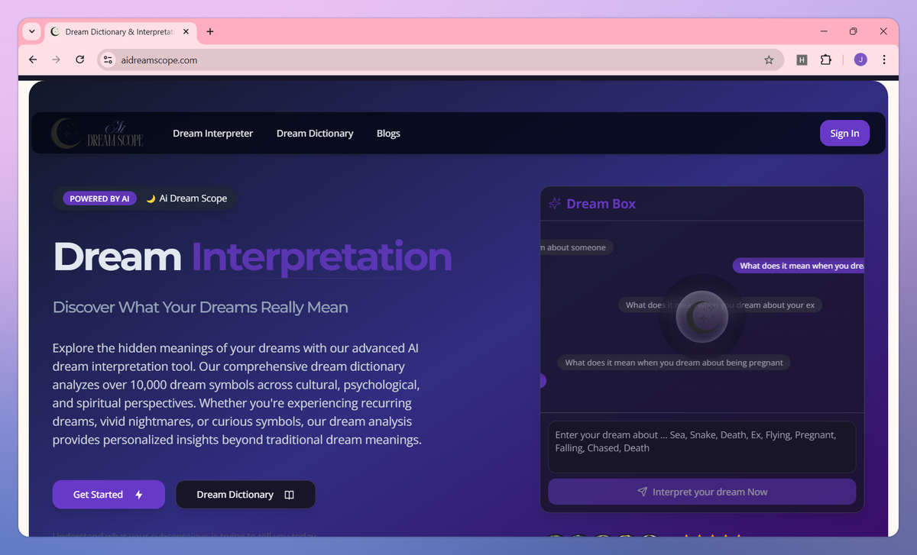Open the browser extensions puzzle icon
Viewport: 917px width, 555px height.
pos(825,60)
